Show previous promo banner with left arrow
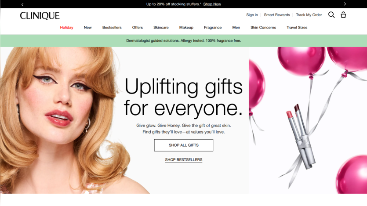Image resolution: width=367 pixels, height=206 pixels. pyautogui.click(x=22, y=4)
